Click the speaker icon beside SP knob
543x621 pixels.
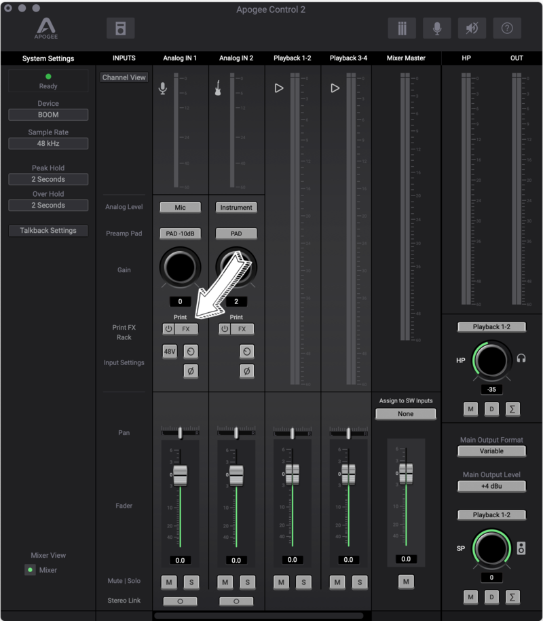[x=521, y=548]
